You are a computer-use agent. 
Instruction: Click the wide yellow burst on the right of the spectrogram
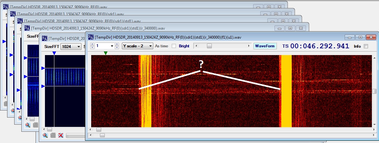pyautogui.click(x=287, y=91)
